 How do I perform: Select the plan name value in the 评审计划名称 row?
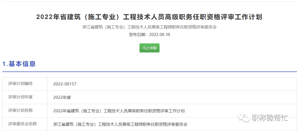click(x=119, y=111)
